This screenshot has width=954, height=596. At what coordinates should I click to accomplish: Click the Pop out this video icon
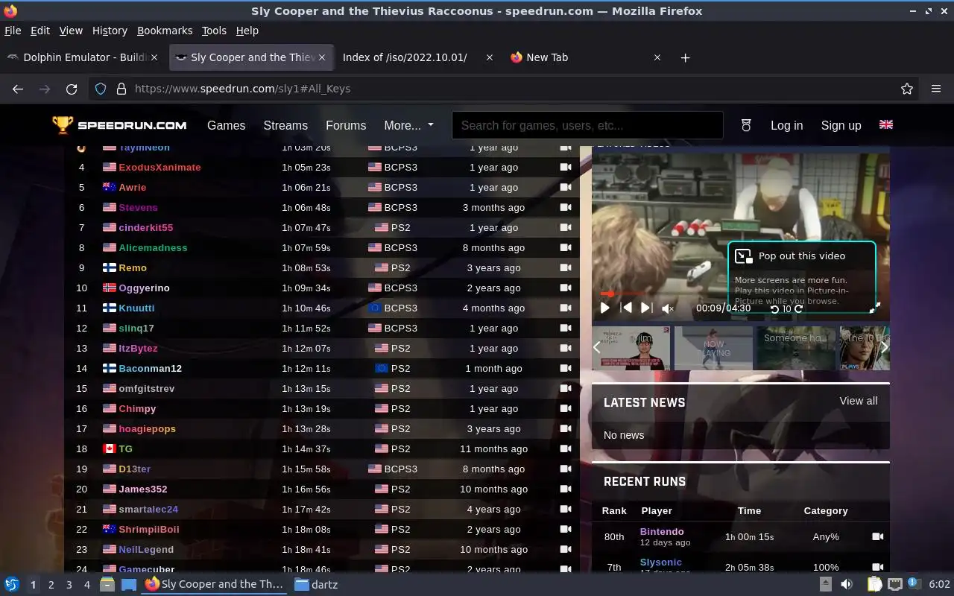[744, 256]
